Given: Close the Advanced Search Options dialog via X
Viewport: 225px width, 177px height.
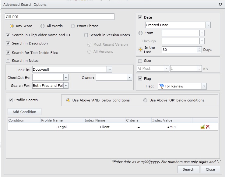Looking at the screenshot, I should coord(220,5).
